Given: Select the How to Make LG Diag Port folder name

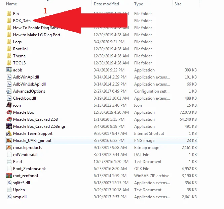Looking at the screenshot, I should [37, 35].
